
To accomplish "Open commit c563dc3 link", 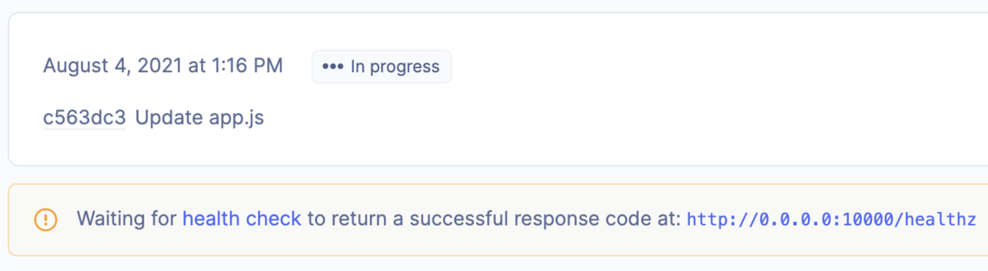I will [84, 117].
